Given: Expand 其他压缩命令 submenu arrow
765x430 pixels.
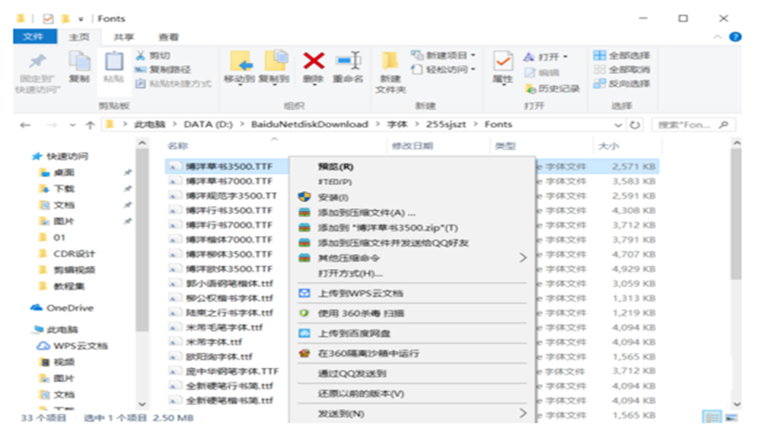Looking at the screenshot, I should 523,258.
